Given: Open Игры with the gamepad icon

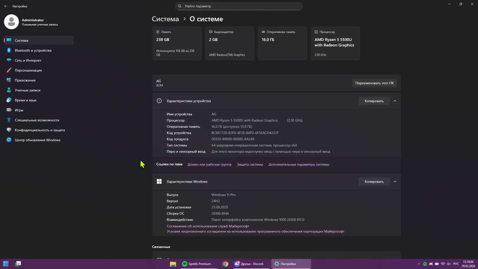Looking at the screenshot, I should 39,110.
